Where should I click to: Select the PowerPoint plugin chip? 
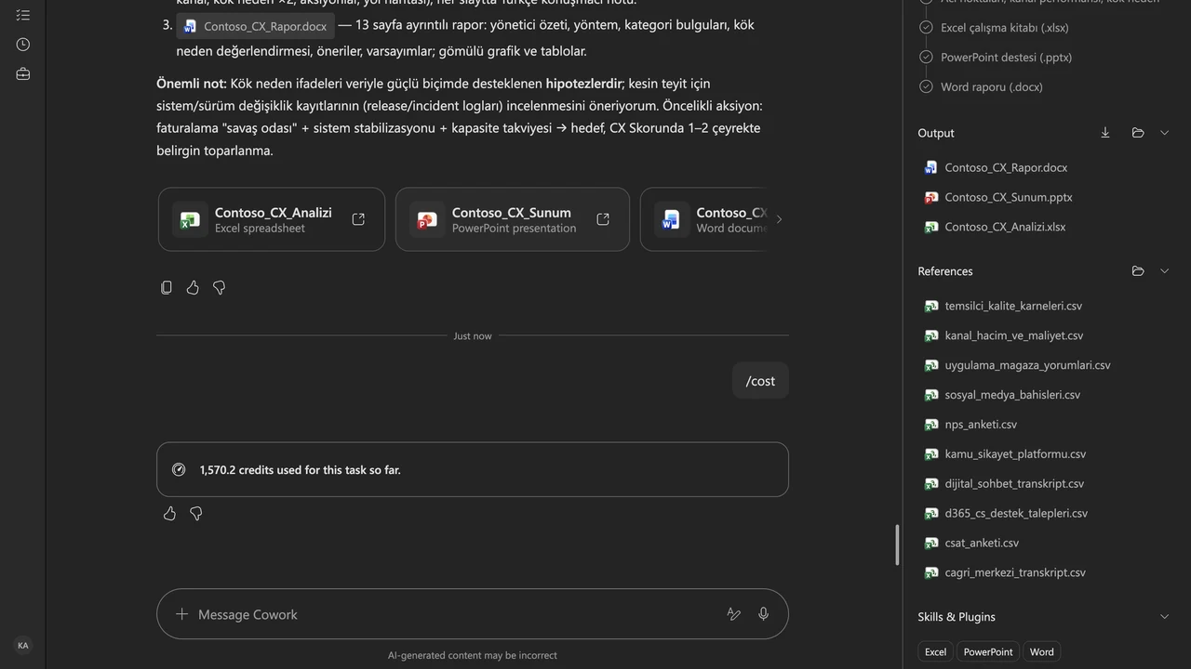pos(988,651)
